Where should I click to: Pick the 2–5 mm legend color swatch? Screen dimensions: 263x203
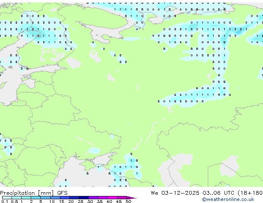[36, 198]
